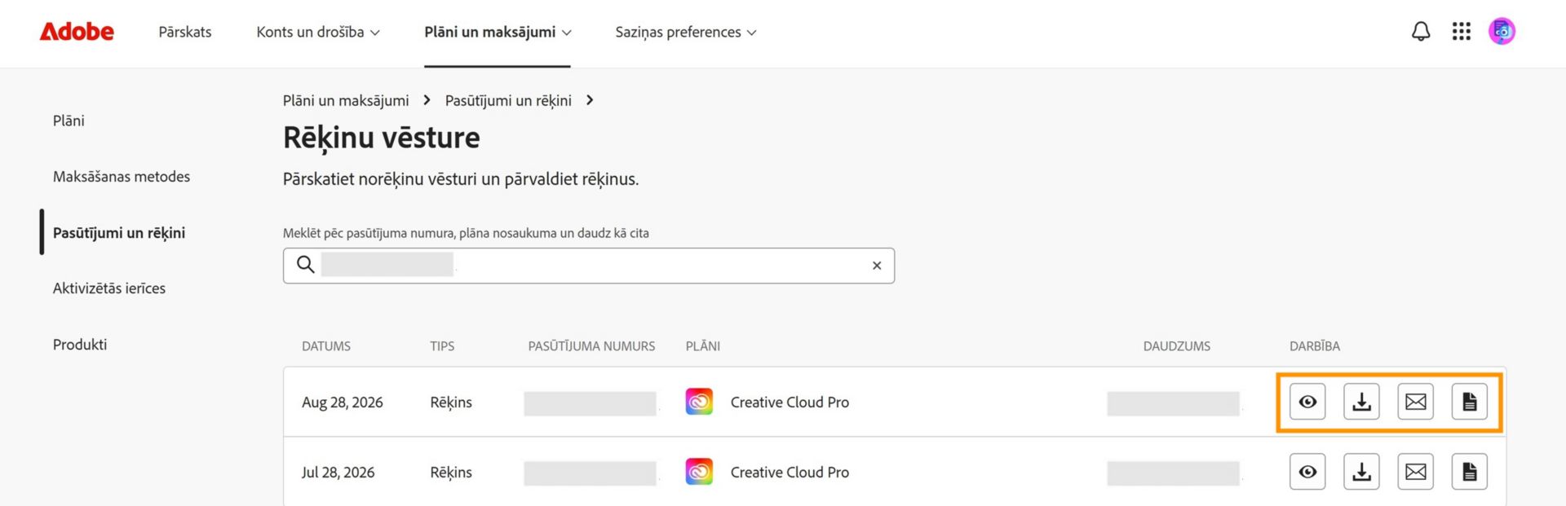View the Aug 28, 2026 invoice with eye icon

pos(1307,402)
